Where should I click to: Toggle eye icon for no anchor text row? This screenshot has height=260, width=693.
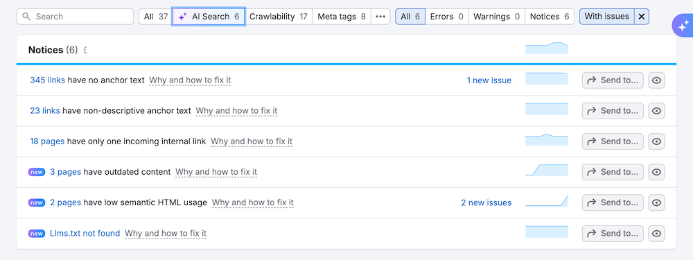656,80
